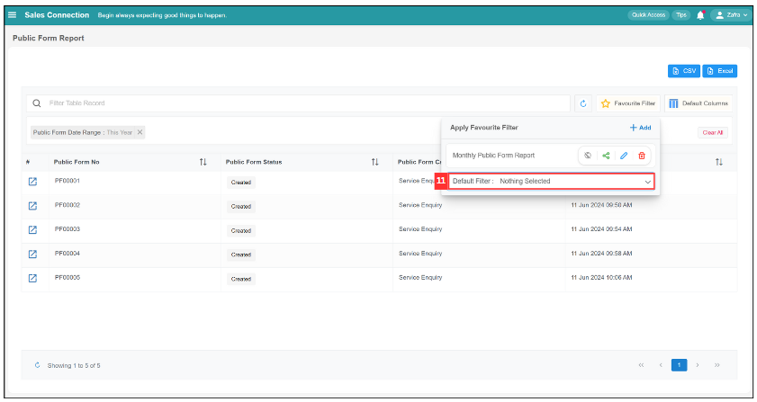The image size is (757, 402).
Task: Open Zafra user account menu
Action: pos(732,15)
